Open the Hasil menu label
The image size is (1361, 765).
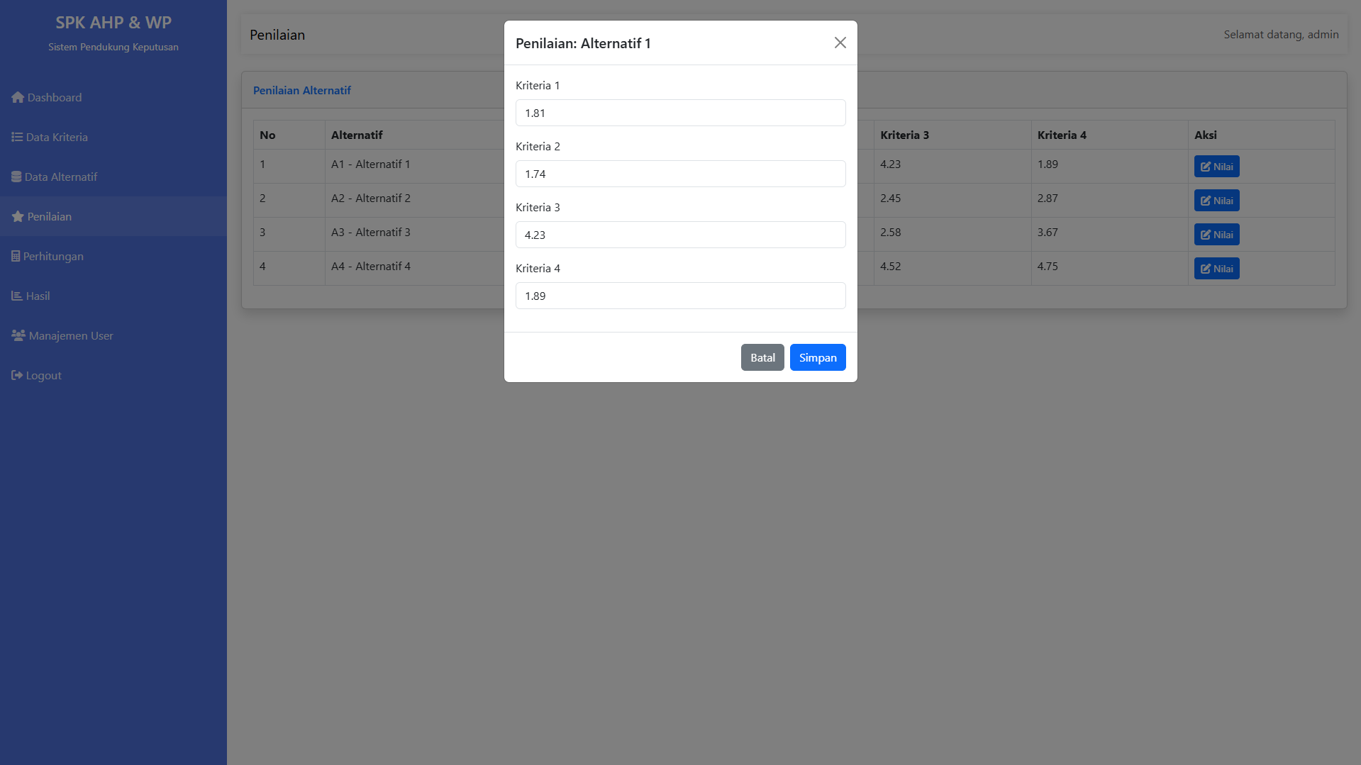point(38,296)
